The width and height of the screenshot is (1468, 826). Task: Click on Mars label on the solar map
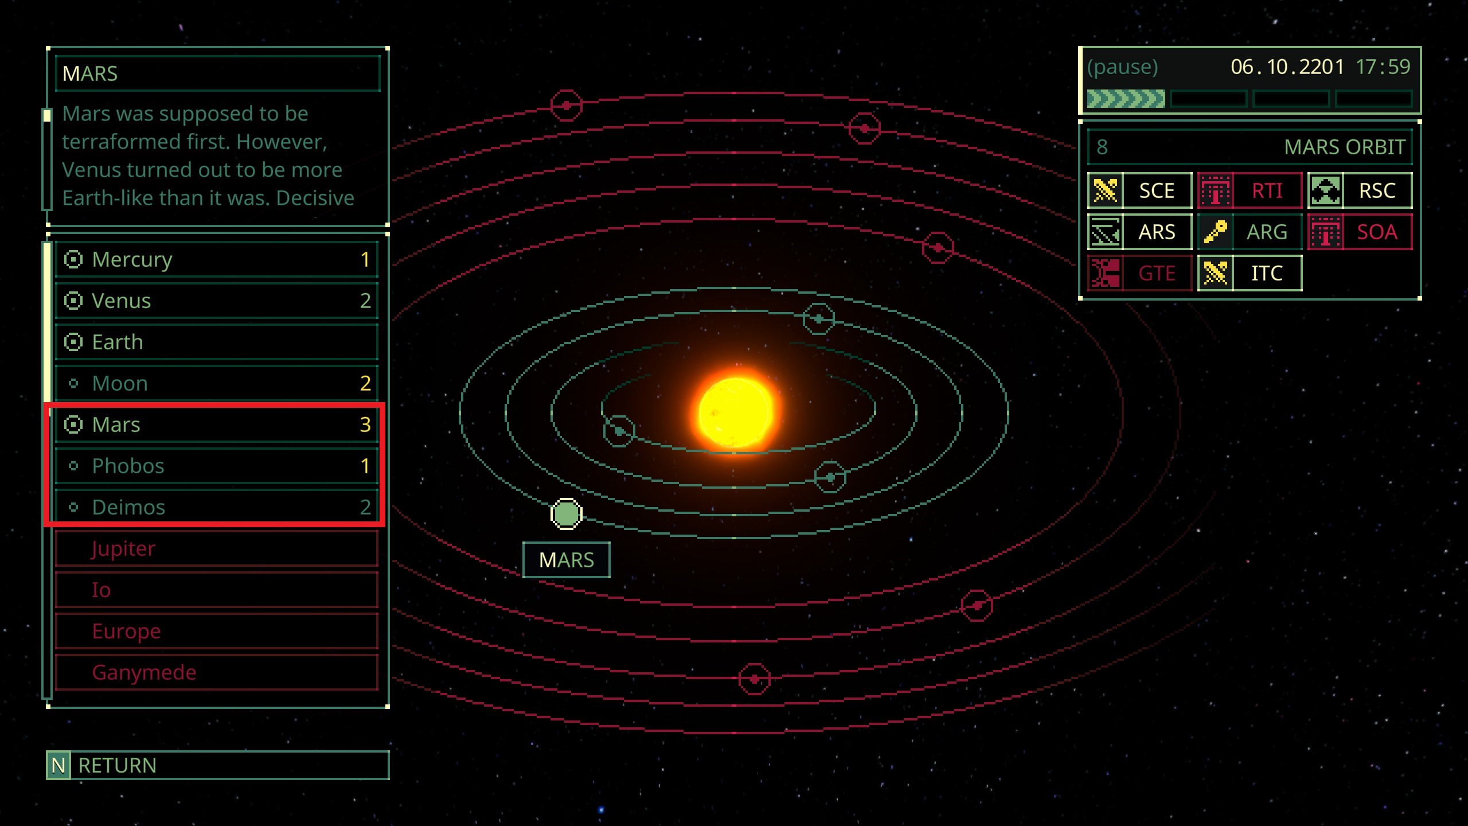(x=567, y=560)
